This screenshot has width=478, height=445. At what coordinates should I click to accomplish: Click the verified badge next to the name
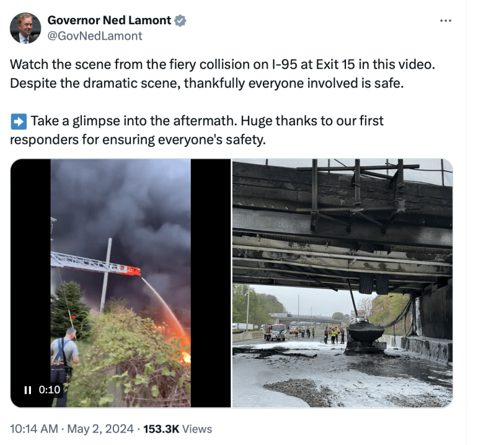[x=180, y=20]
